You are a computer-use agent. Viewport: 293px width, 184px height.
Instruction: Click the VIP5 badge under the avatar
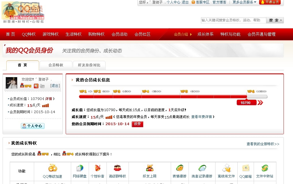pyautogui.click(x=26, y=86)
